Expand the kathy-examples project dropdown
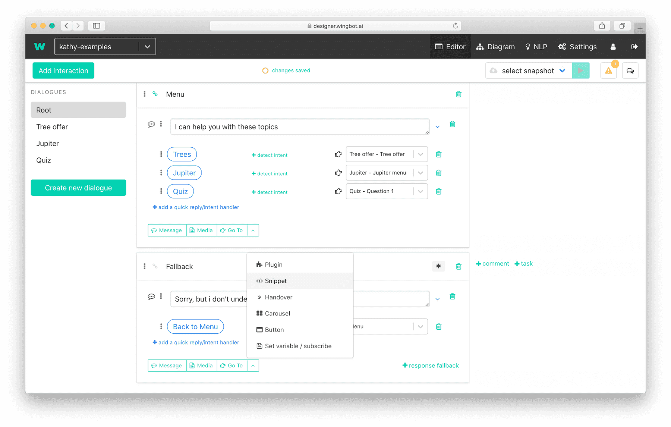 [148, 46]
